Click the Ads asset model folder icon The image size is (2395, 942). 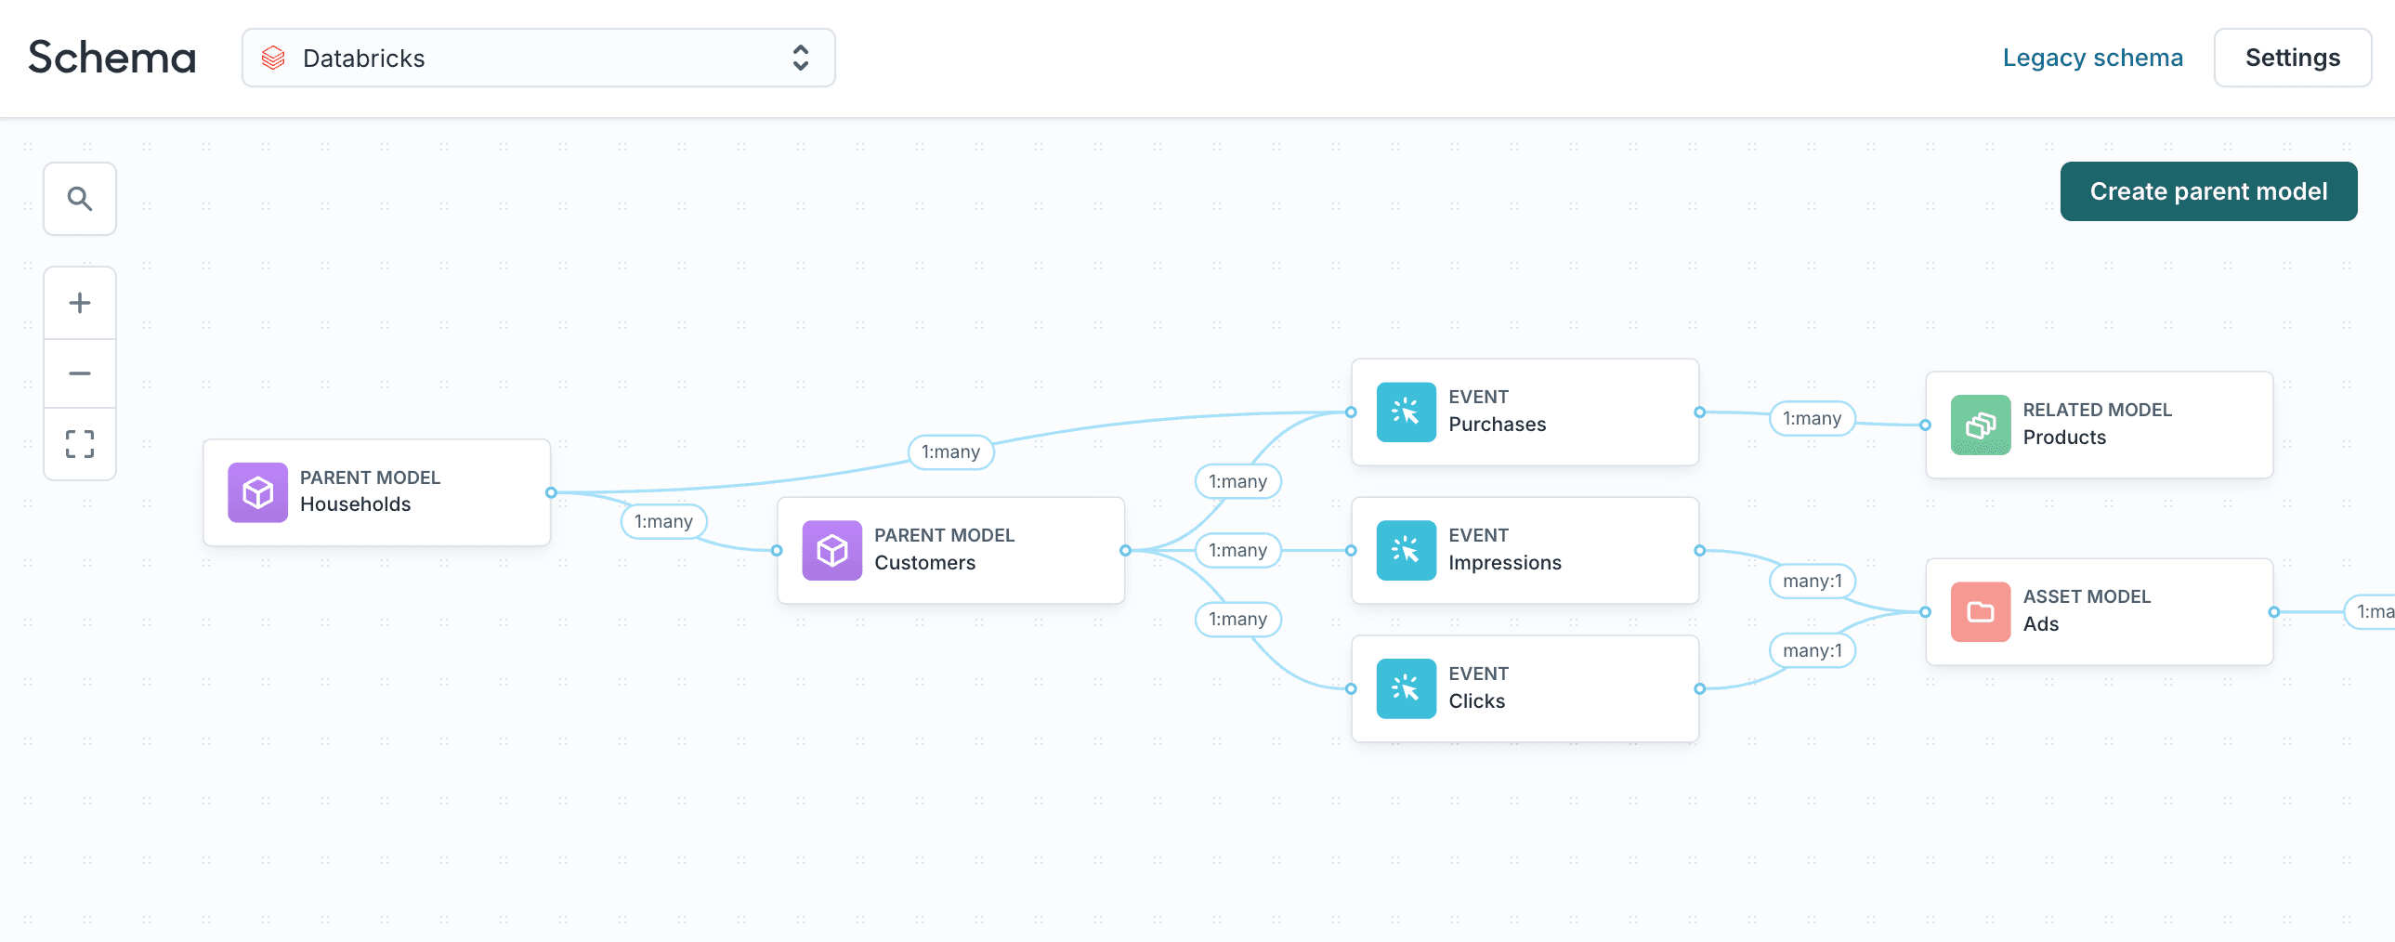point(1981,612)
